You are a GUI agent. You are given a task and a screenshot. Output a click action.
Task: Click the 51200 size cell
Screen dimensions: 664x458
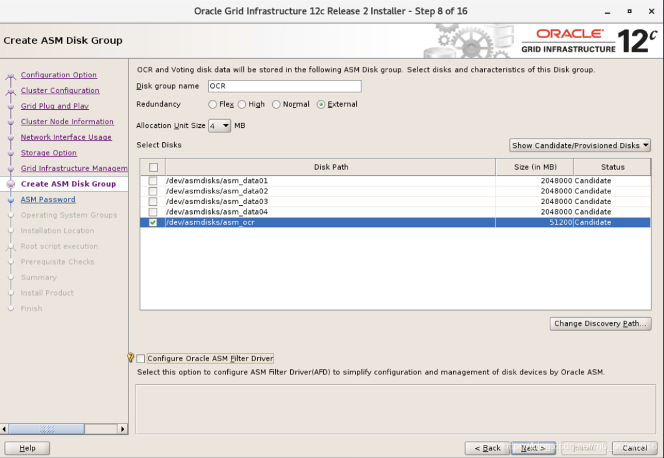[x=534, y=222]
